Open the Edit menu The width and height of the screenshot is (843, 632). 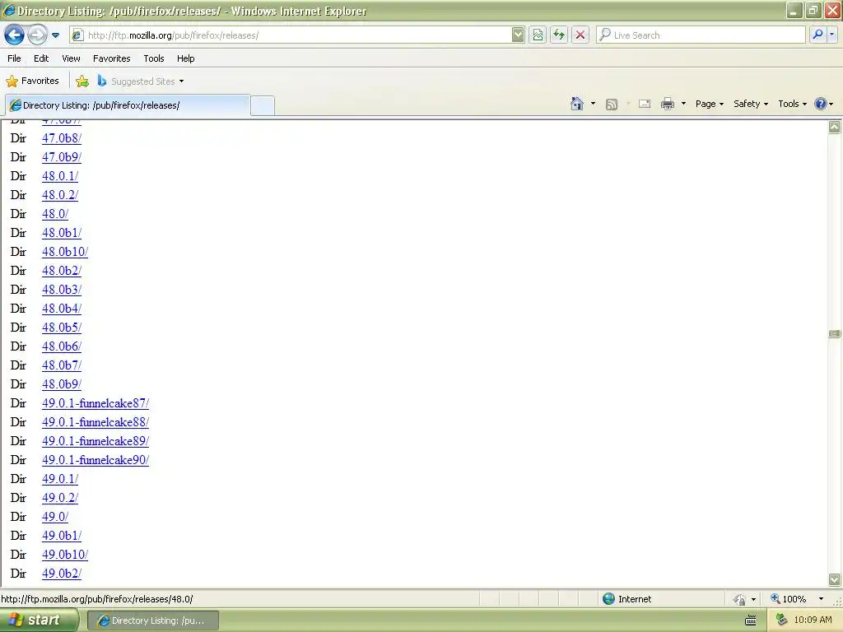point(41,58)
